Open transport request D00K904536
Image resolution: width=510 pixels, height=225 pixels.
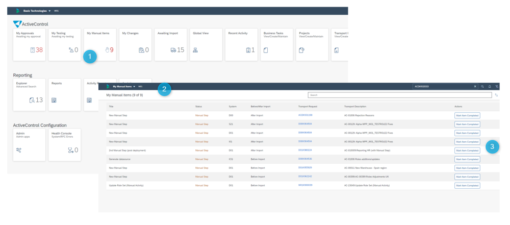tap(305, 159)
